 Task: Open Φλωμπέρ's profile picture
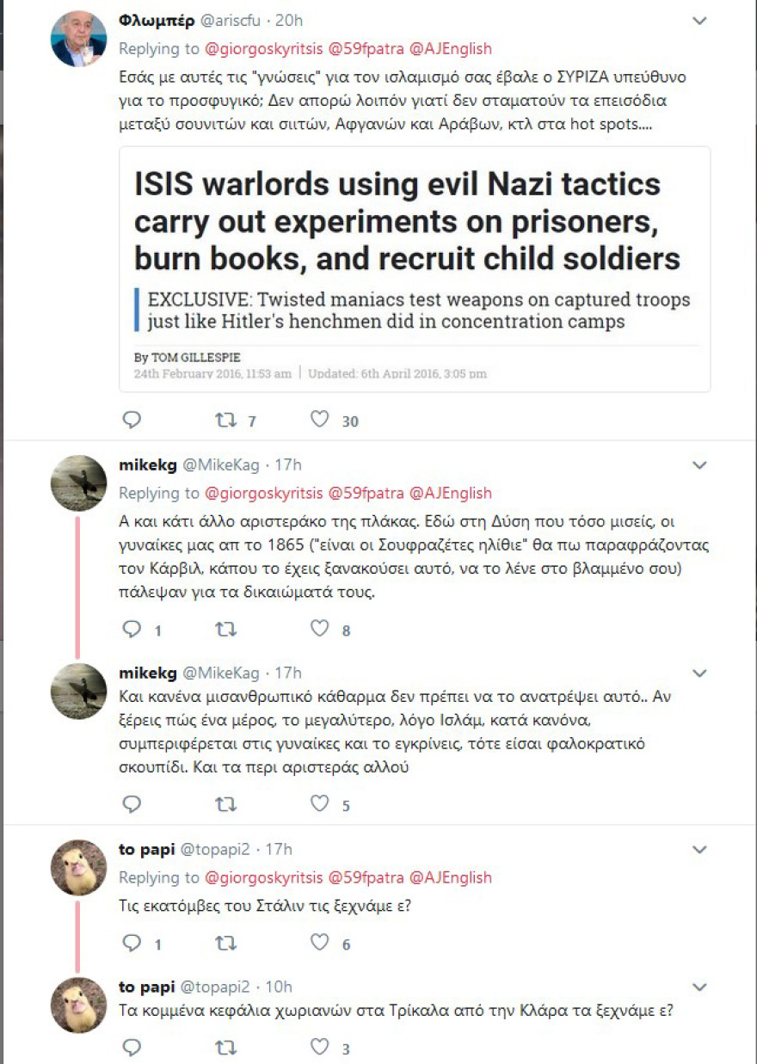tap(78, 40)
